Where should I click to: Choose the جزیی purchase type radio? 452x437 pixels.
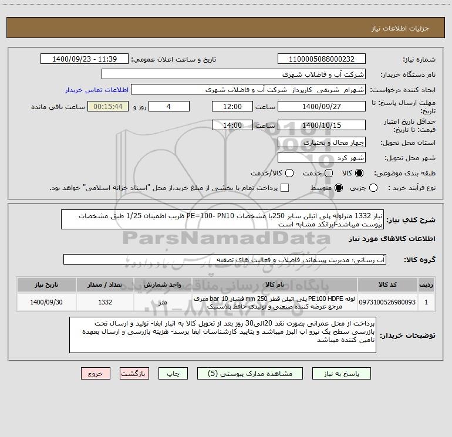tap(373, 188)
